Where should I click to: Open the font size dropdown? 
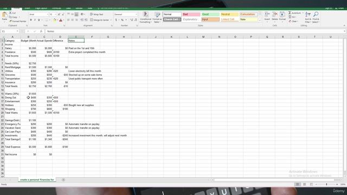pyautogui.click(x=55, y=15)
